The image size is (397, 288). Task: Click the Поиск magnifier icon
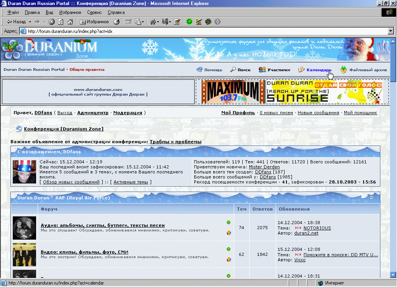pyautogui.click(x=233, y=70)
